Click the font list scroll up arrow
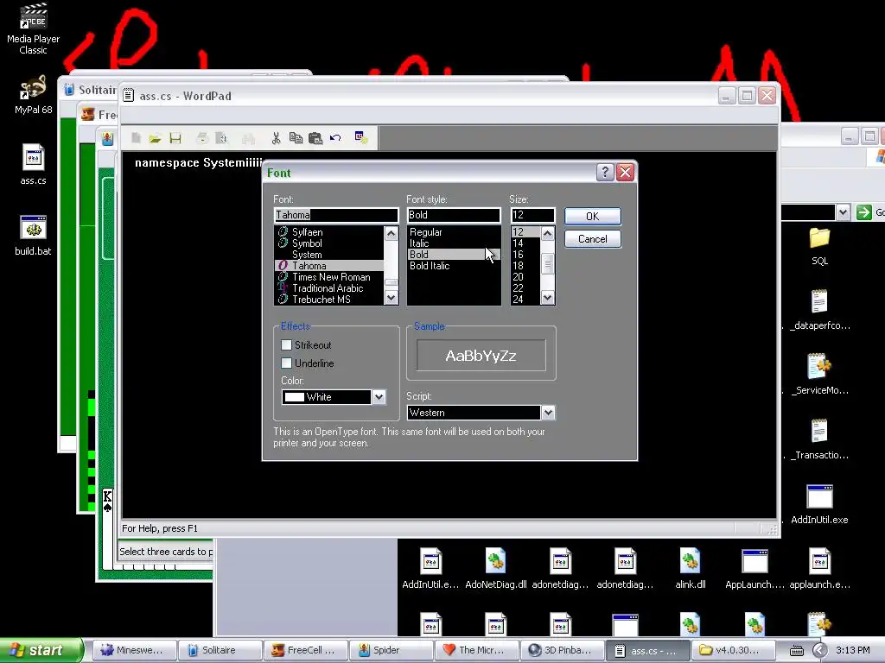 click(391, 233)
